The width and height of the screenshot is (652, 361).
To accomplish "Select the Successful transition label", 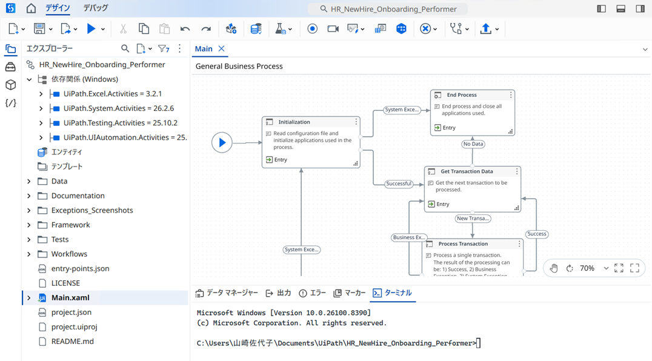I will pyautogui.click(x=398, y=184).
